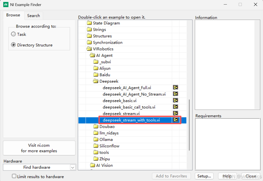Click the Baidu folder icon
This screenshot has height=181, width=263.
click(x=96, y=75)
